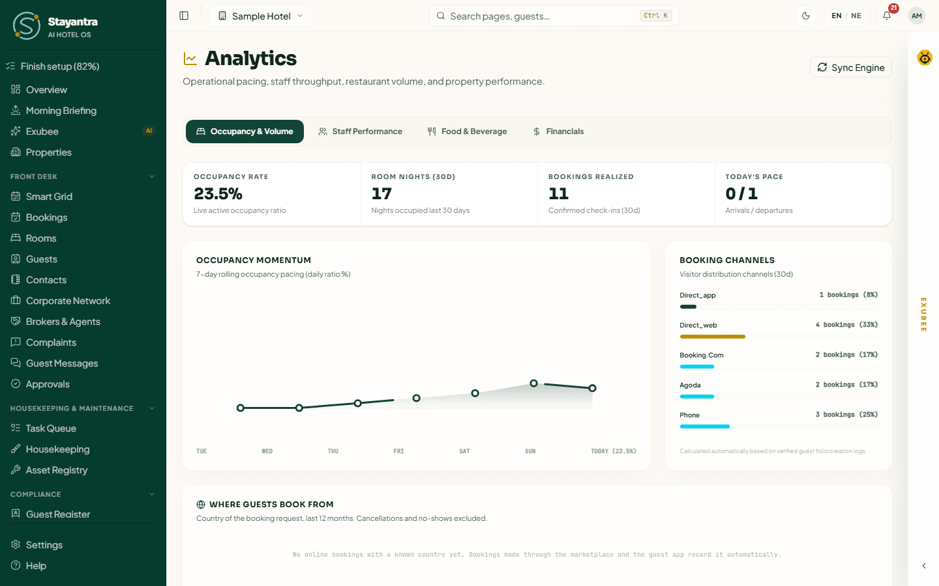Image resolution: width=939 pixels, height=586 pixels.
Task: Open the Sample Hotel property dropdown
Action: [x=261, y=16]
